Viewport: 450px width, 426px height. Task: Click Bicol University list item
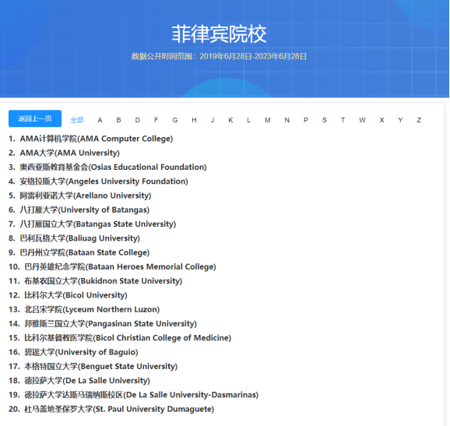tap(76, 295)
